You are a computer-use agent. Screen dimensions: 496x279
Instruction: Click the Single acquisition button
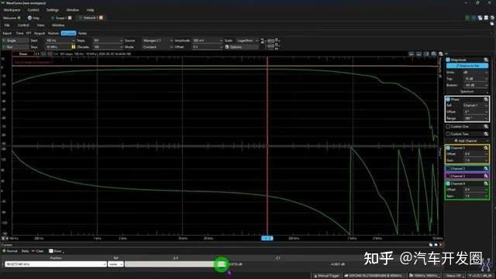point(15,40)
